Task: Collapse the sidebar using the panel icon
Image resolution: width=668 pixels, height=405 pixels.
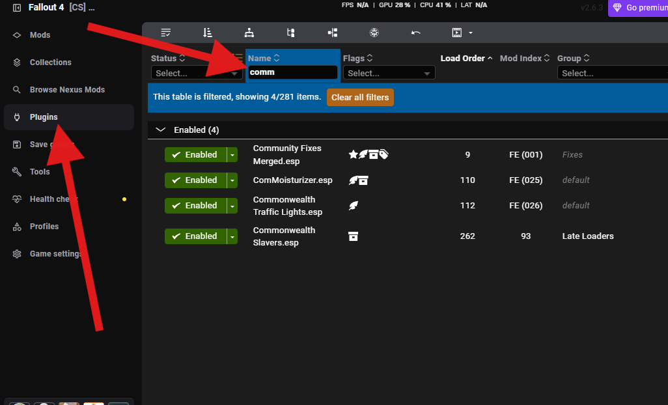Action: tap(17, 8)
